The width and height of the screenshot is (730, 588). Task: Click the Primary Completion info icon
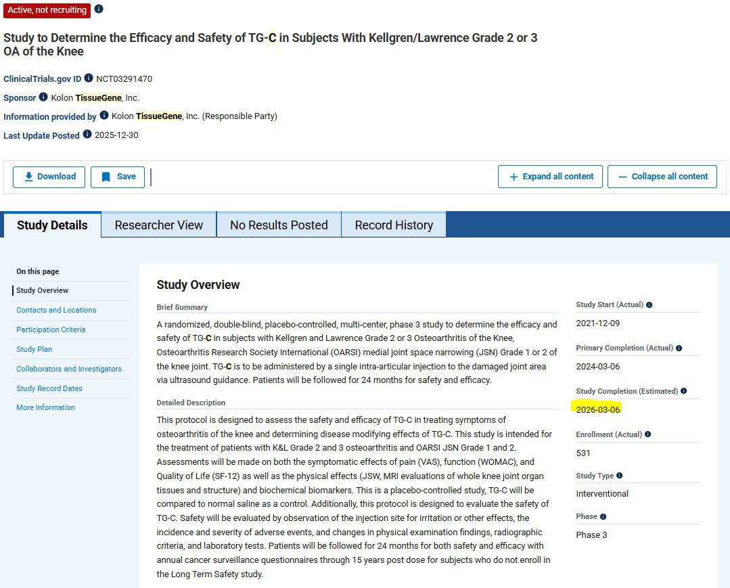[679, 348]
